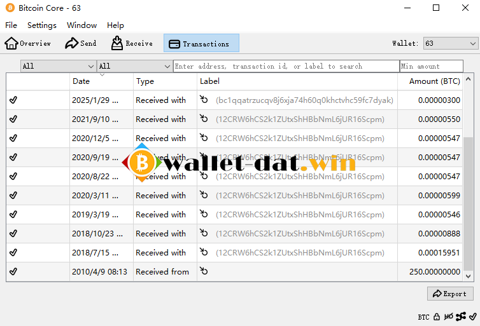Open the Help menu

point(115,25)
